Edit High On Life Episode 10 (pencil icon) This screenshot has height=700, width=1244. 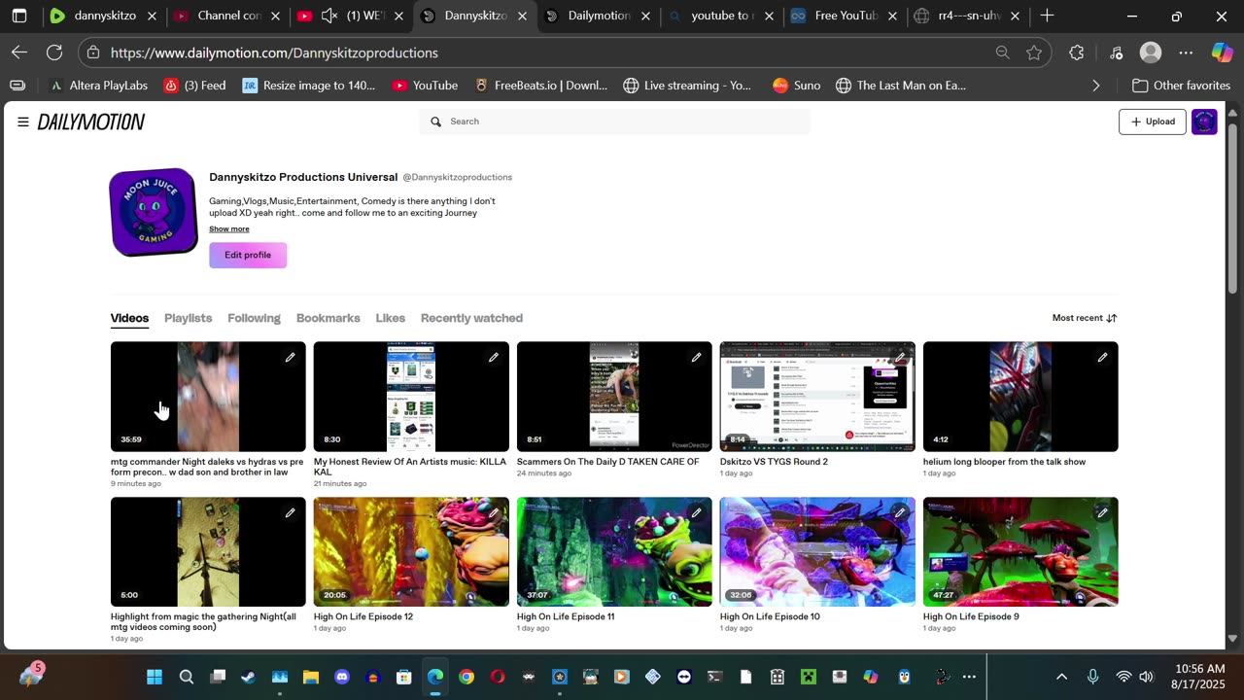[899, 513]
